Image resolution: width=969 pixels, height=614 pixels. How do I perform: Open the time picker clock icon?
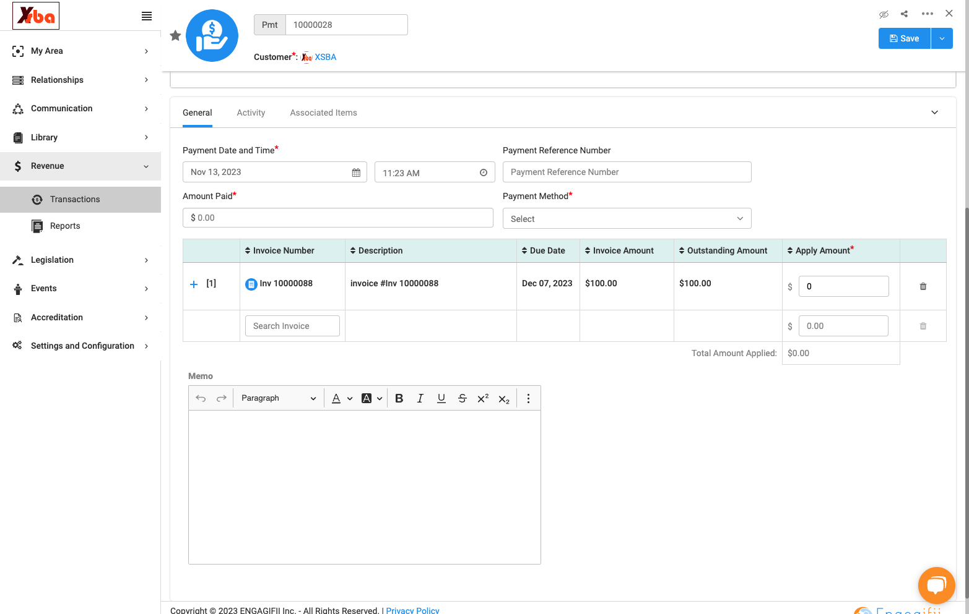pyautogui.click(x=484, y=173)
